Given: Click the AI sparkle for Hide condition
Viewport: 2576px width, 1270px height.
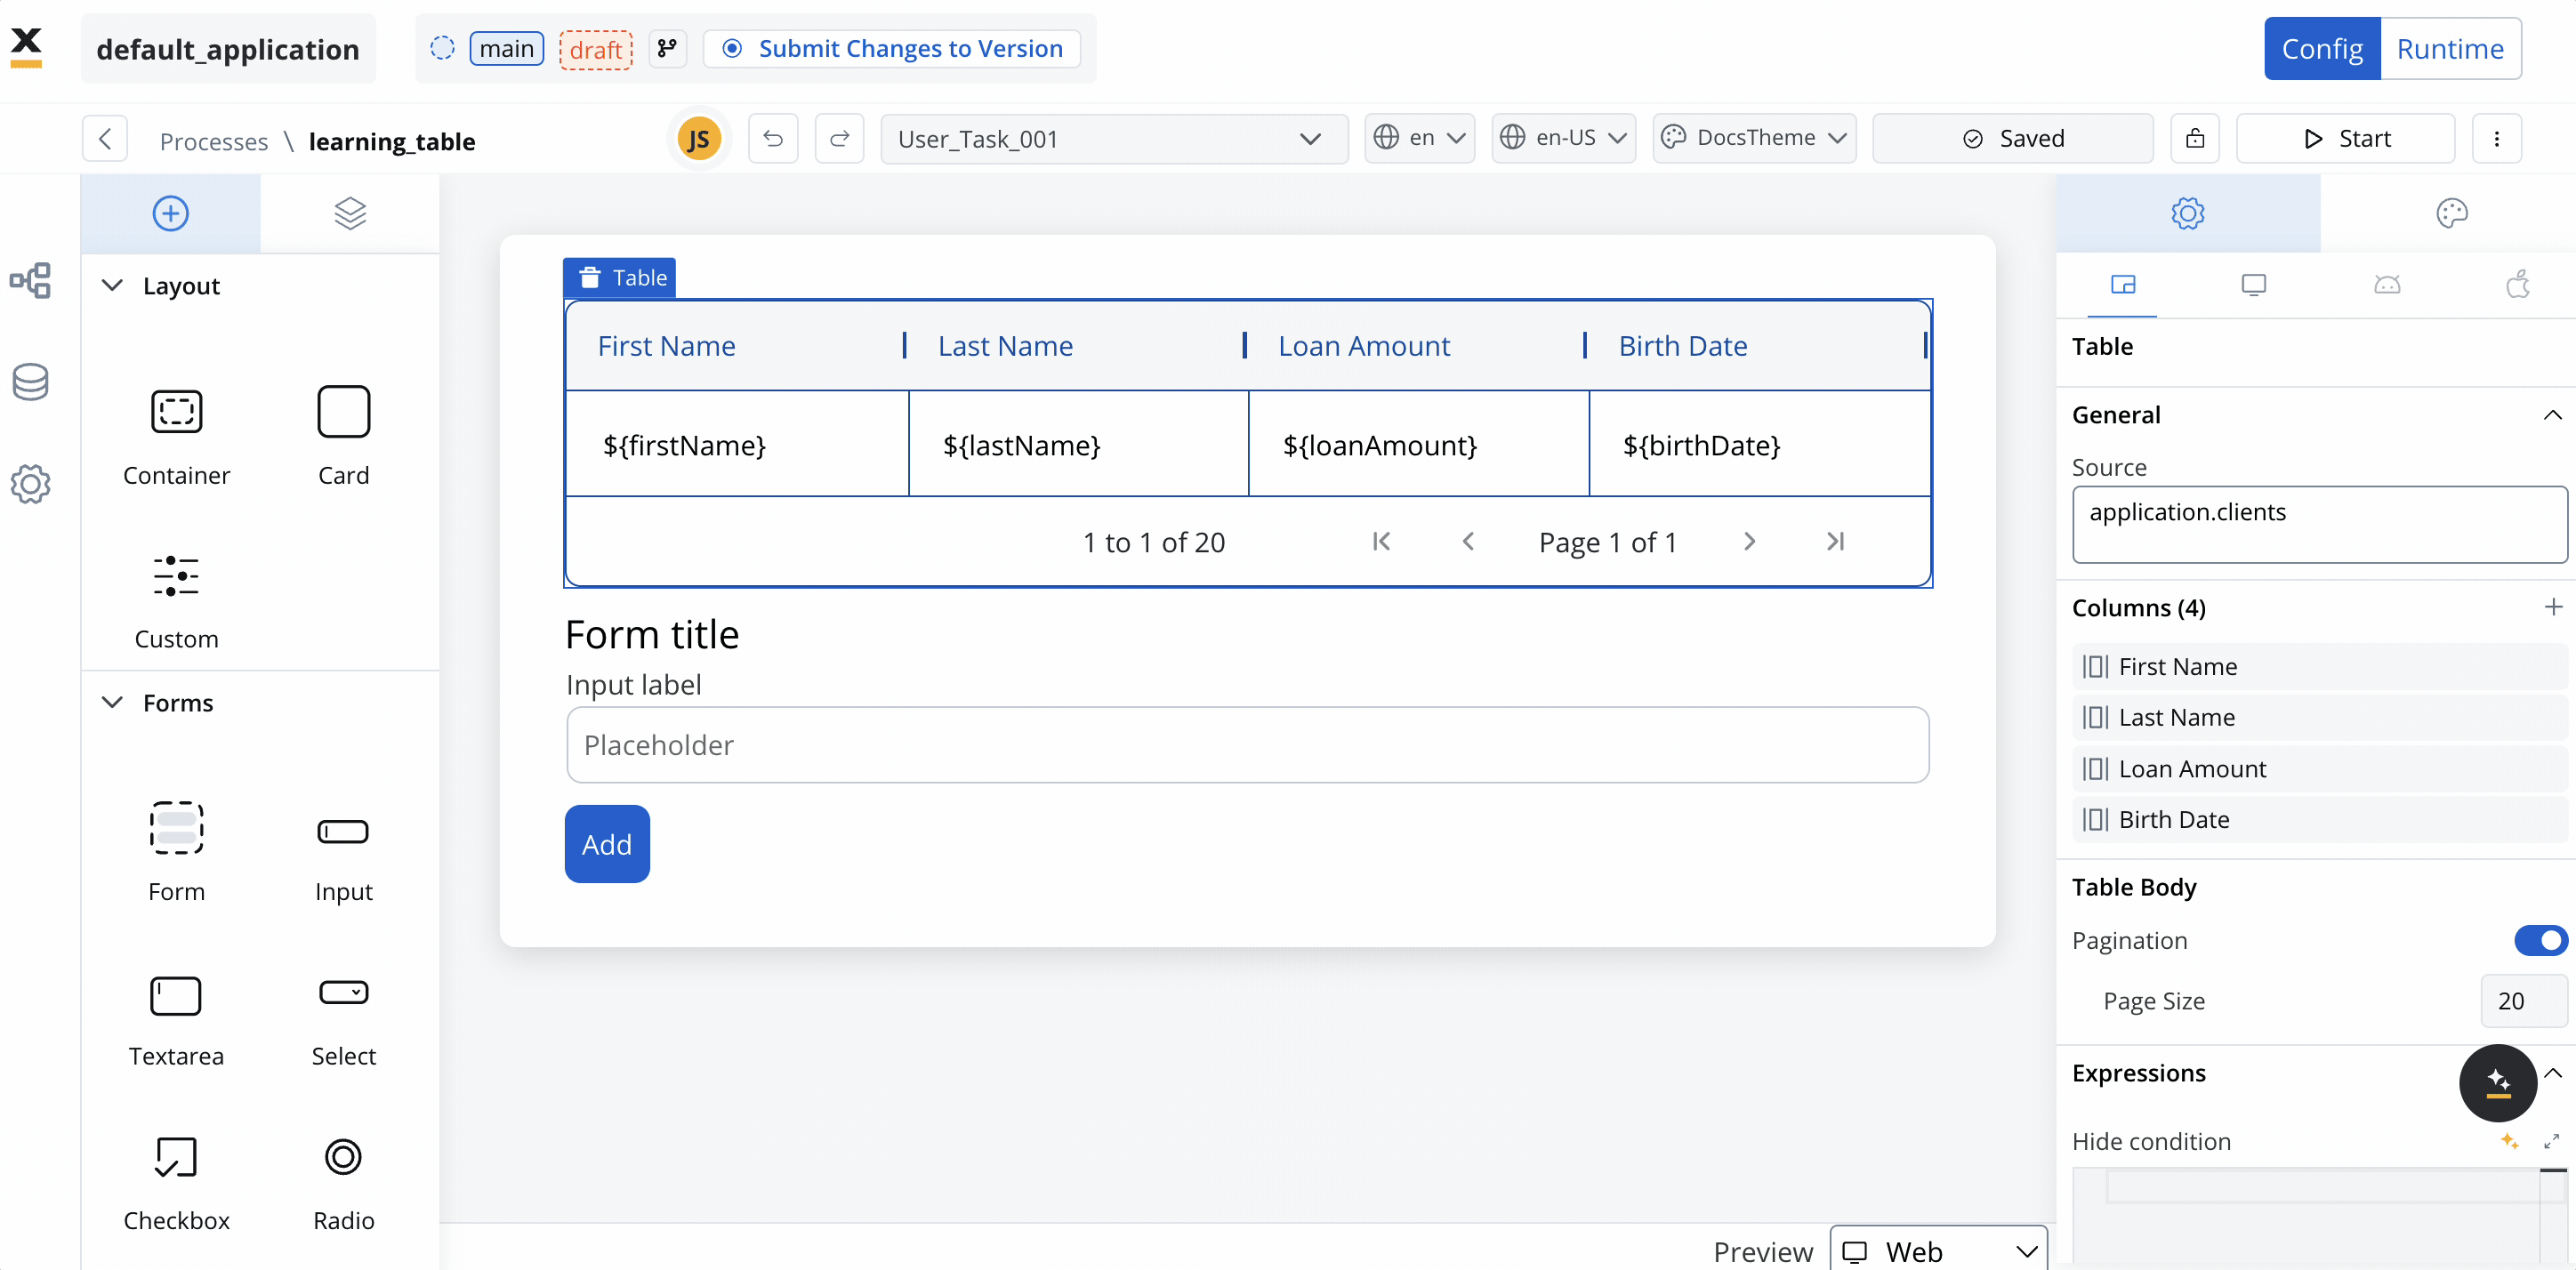Looking at the screenshot, I should click(2509, 1140).
